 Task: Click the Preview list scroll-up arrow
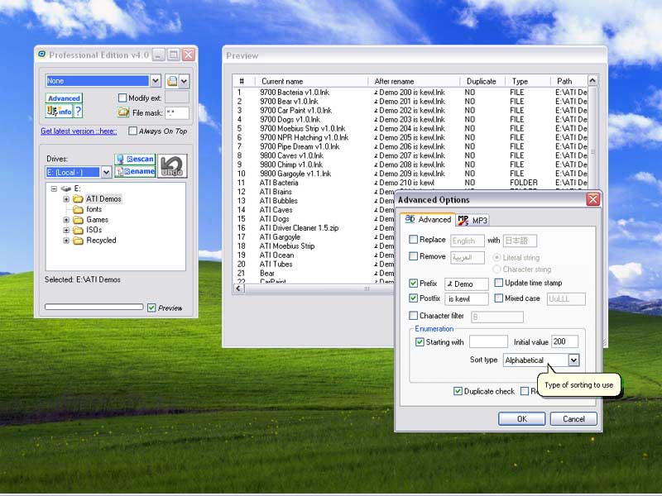pyautogui.click(x=592, y=80)
